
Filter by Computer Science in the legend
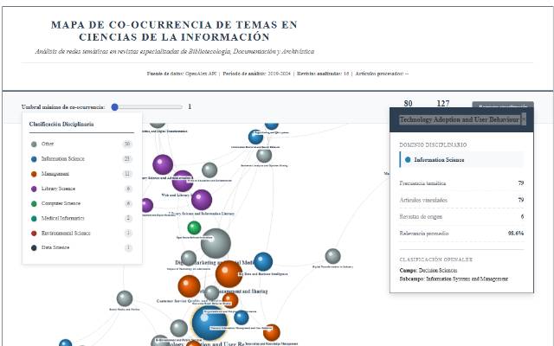(x=80, y=203)
